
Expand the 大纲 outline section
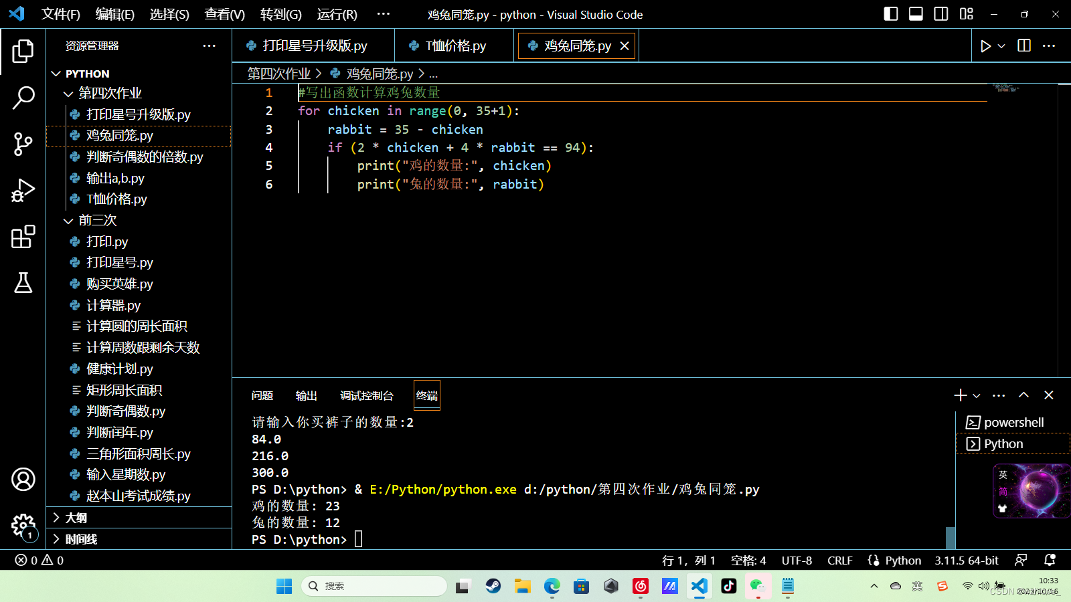pyautogui.click(x=139, y=518)
